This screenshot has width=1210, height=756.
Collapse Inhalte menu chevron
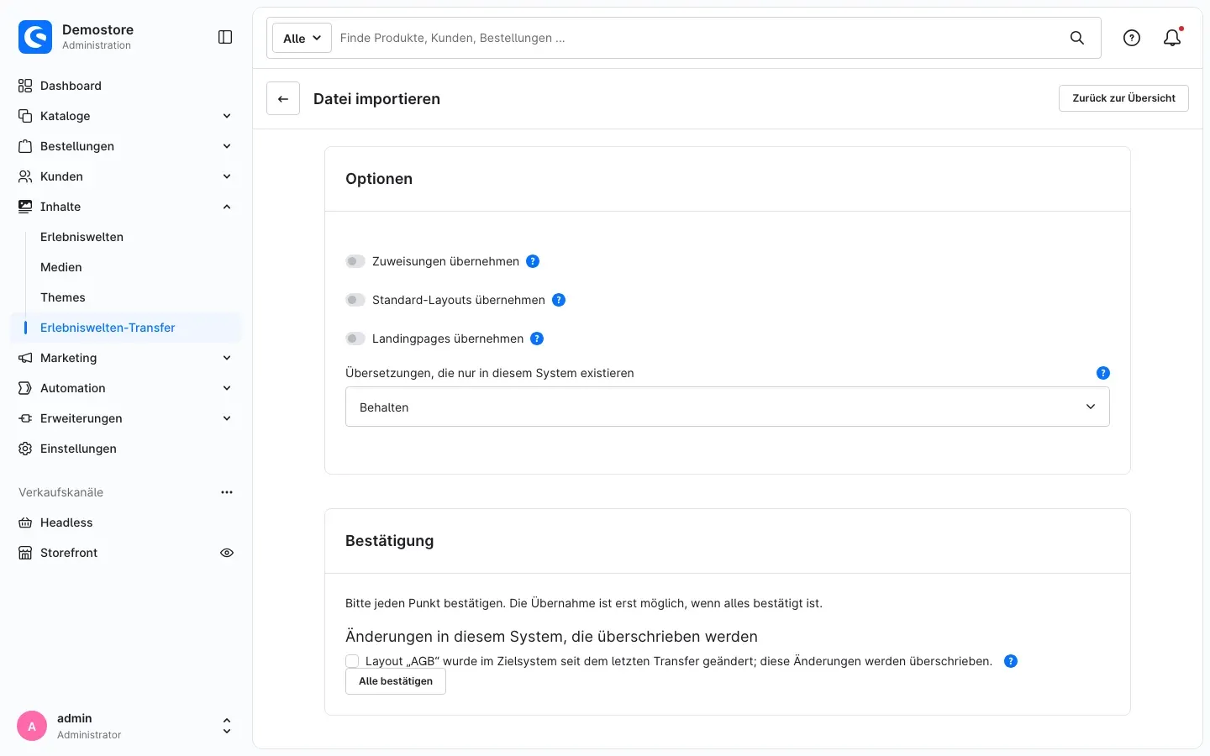[x=227, y=207]
